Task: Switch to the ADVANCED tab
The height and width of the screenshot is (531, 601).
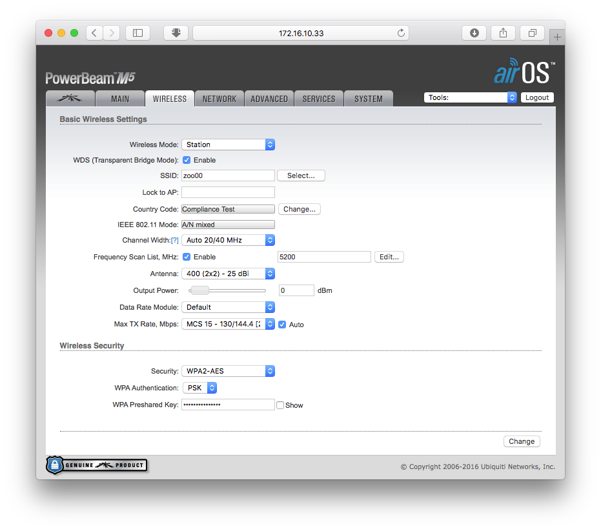Action: pyautogui.click(x=269, y=99)
